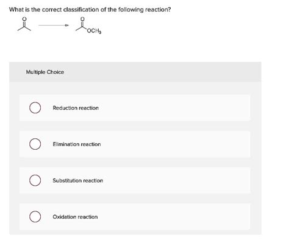Click the Oxidation reaction answer text
Screen dimensions: 289x243
click(x=75, y=217)
